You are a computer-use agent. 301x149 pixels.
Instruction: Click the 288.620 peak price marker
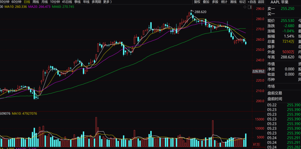(x=200, y=12)
